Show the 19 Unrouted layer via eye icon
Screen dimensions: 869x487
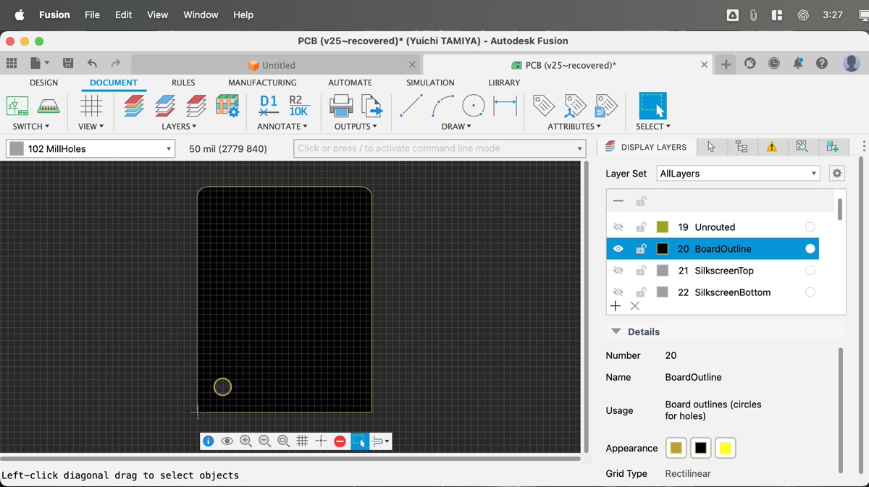pos(618,227)
